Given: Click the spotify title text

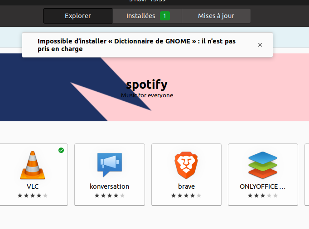Looking at the screenshot, I should tap(147, 84).
